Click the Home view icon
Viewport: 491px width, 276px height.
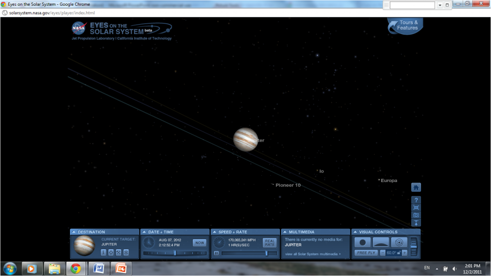pyautogui.click(x=415, y=187)
